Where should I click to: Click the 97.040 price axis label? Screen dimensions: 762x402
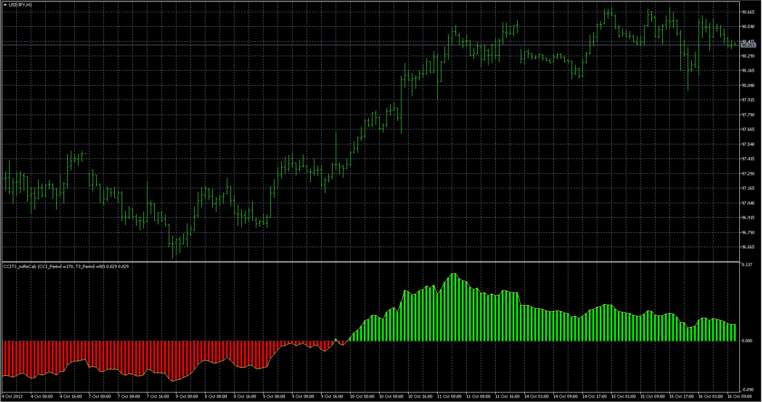748,203
